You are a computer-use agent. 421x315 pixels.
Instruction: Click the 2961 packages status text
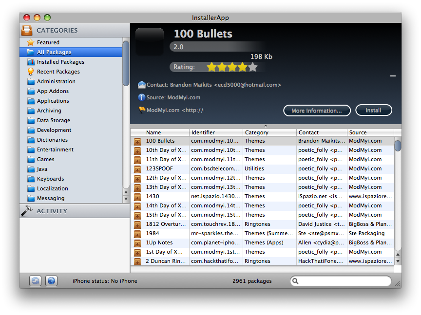[x=252, y=281]
